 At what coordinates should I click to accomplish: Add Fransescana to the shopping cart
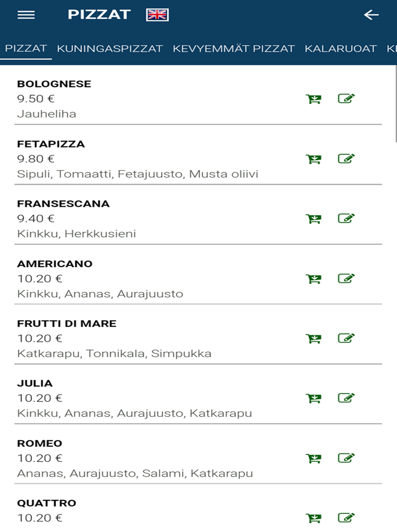[x=314, y=218]
